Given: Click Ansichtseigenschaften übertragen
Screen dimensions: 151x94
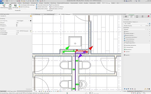Looking at the screenshot, I should [27, 5].
